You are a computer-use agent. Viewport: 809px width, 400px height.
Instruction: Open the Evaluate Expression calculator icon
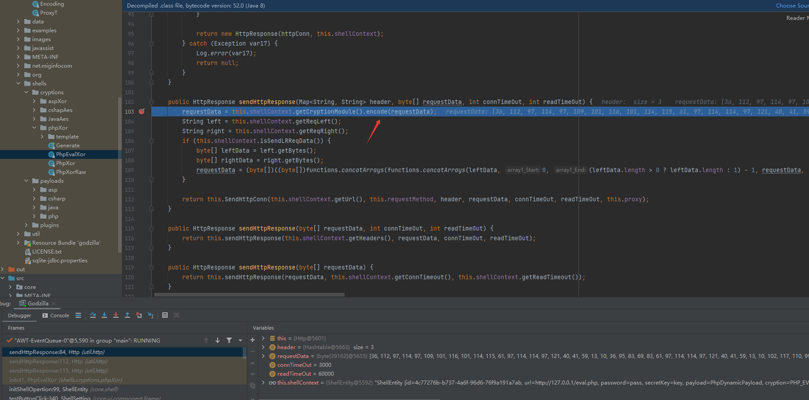165,315
